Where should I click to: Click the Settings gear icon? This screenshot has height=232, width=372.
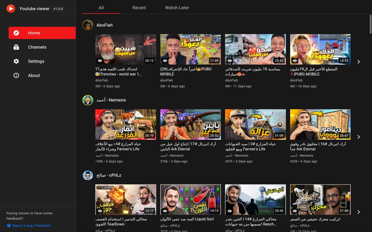pyautogui.click(x=16, y=61)
